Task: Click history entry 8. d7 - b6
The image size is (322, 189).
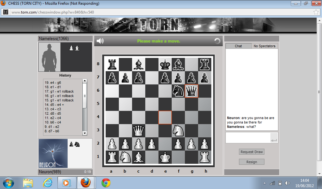Action: [x=52, y=131]
